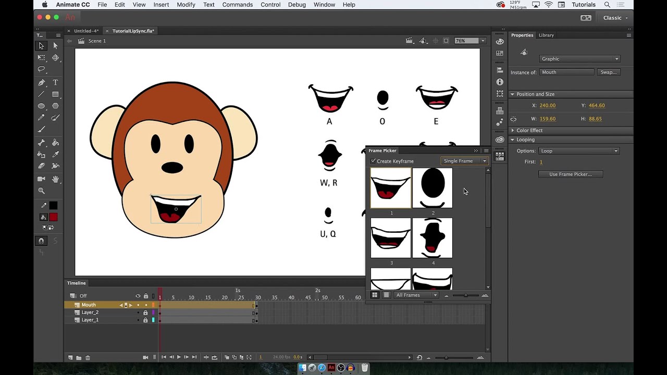Select the Rectangle tool
Image resolution: width=667 pixels, height=375 pixels.
point(55,94)
